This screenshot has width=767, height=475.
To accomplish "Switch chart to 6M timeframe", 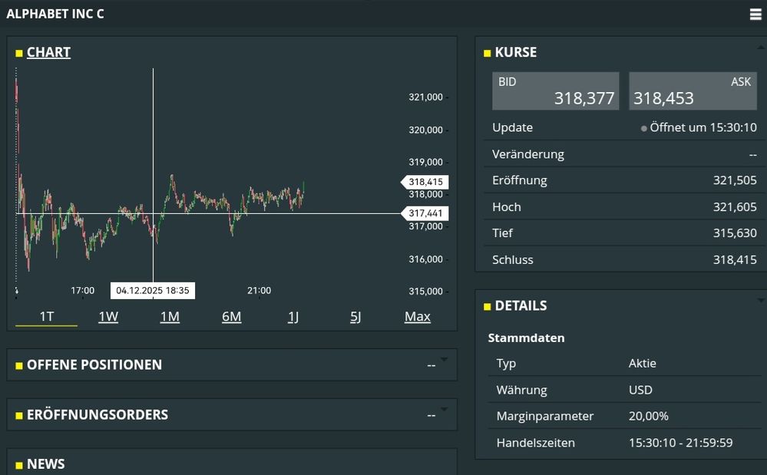I will coord(231,317).
